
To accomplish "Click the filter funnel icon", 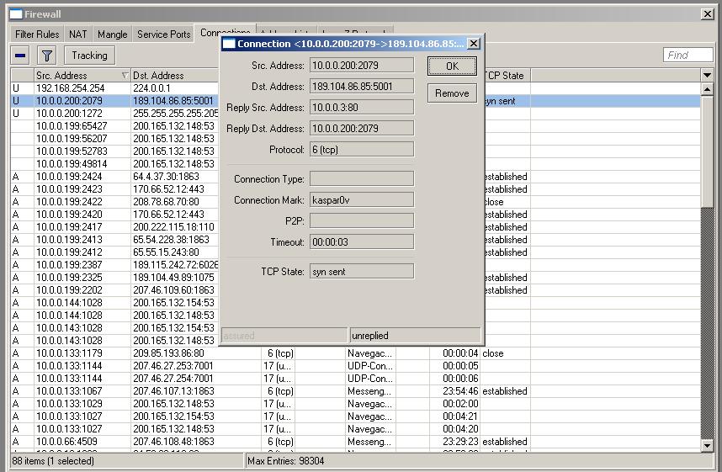I will (x=47, y=56).
